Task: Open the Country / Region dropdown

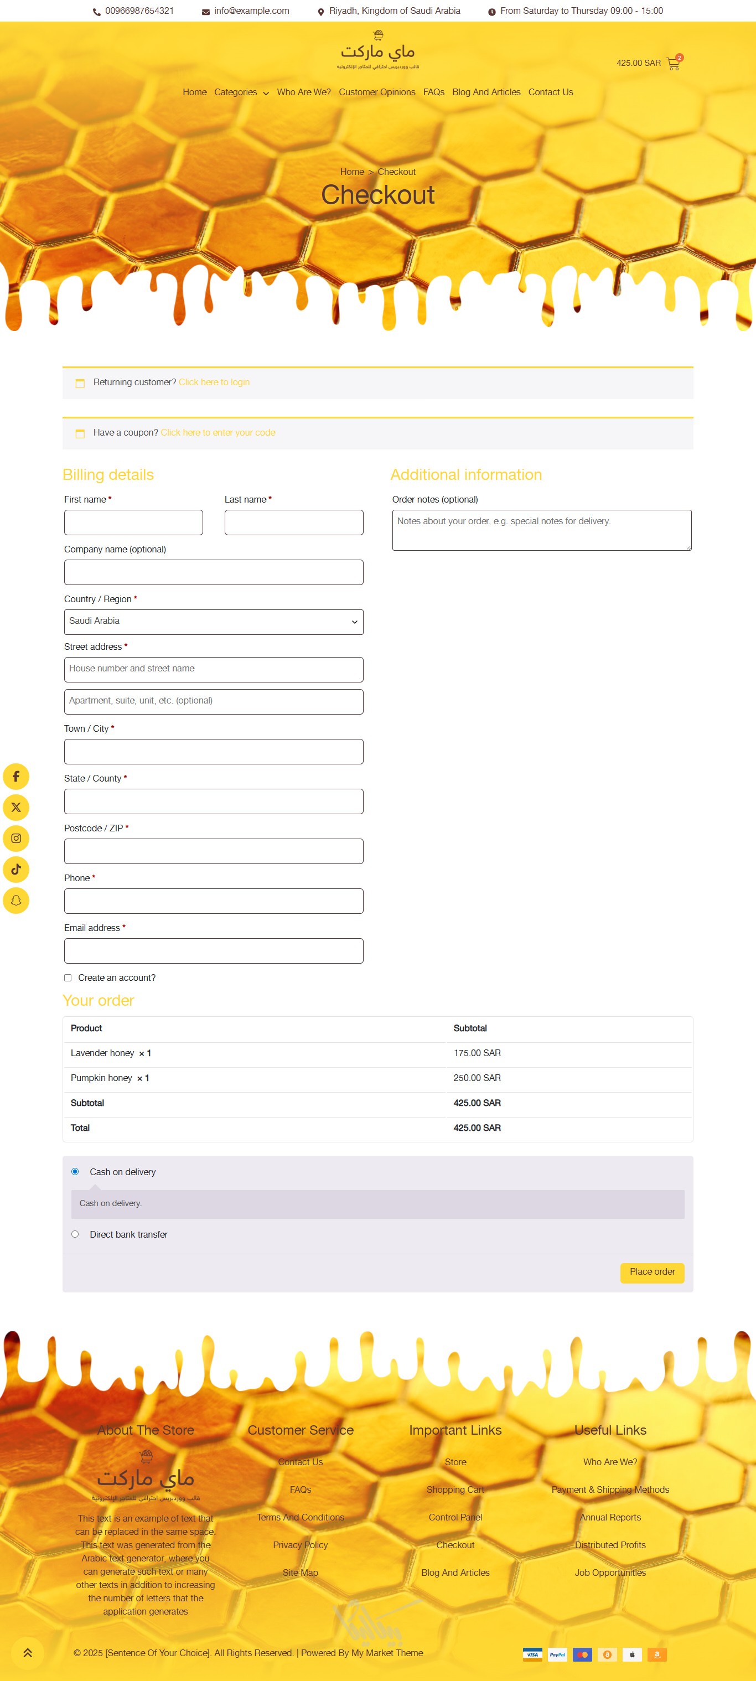Action: point(213,622)
